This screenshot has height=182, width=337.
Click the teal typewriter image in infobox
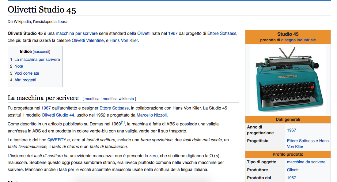(x=288, y=80)
